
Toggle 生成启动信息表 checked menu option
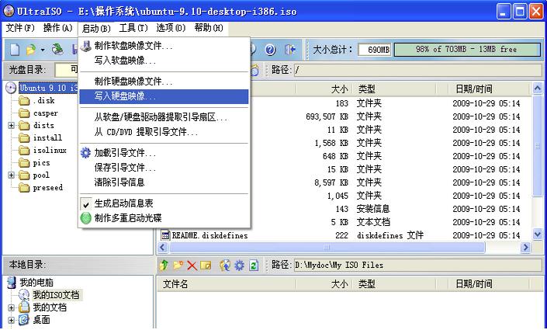pyautogui.click(x=123, y=203)
